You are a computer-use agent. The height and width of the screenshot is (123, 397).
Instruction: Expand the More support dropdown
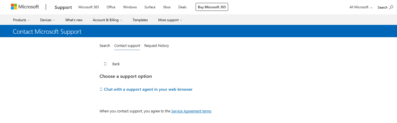(x=170, y=20)
